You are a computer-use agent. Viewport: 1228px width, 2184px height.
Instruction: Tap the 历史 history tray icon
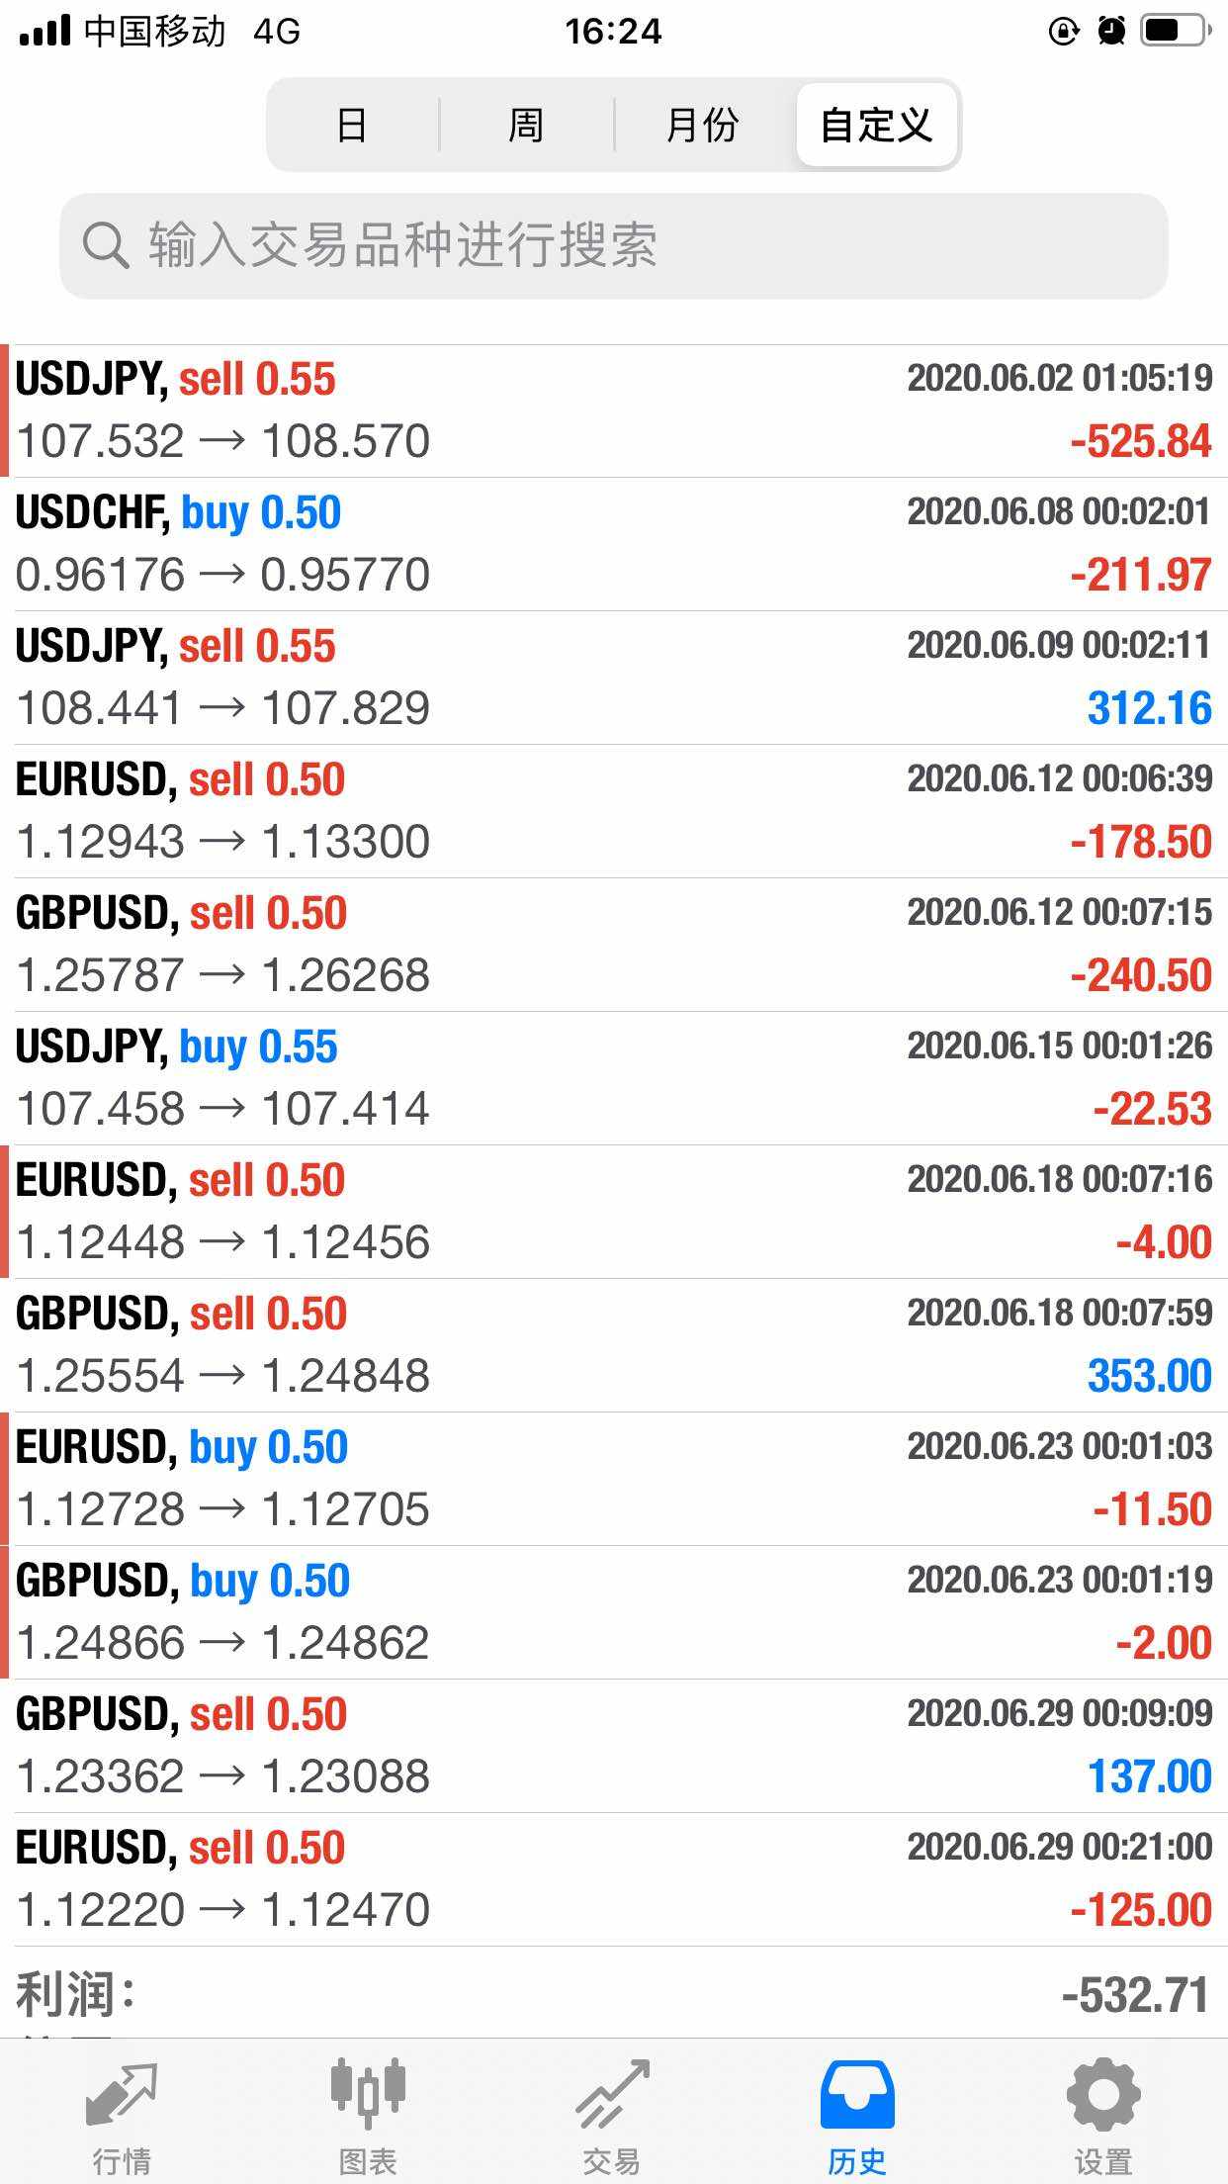coord(857,2095)
